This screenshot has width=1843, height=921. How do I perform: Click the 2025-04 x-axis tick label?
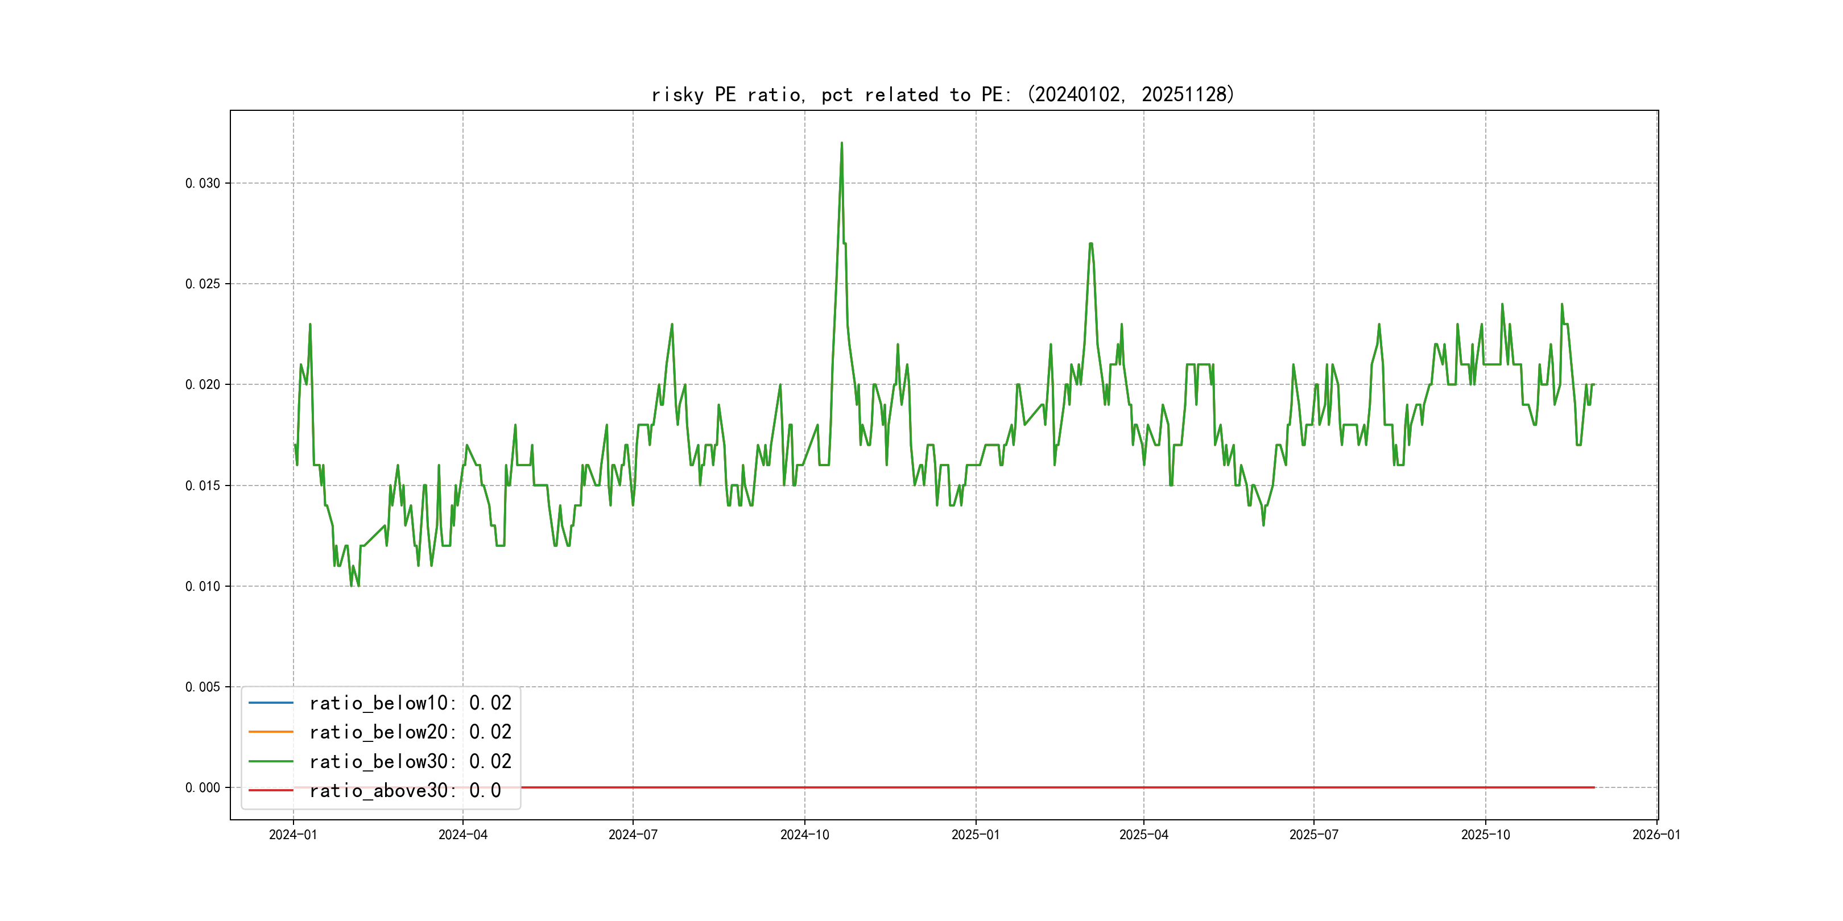pyautogui.click(x=1143, y=835)
